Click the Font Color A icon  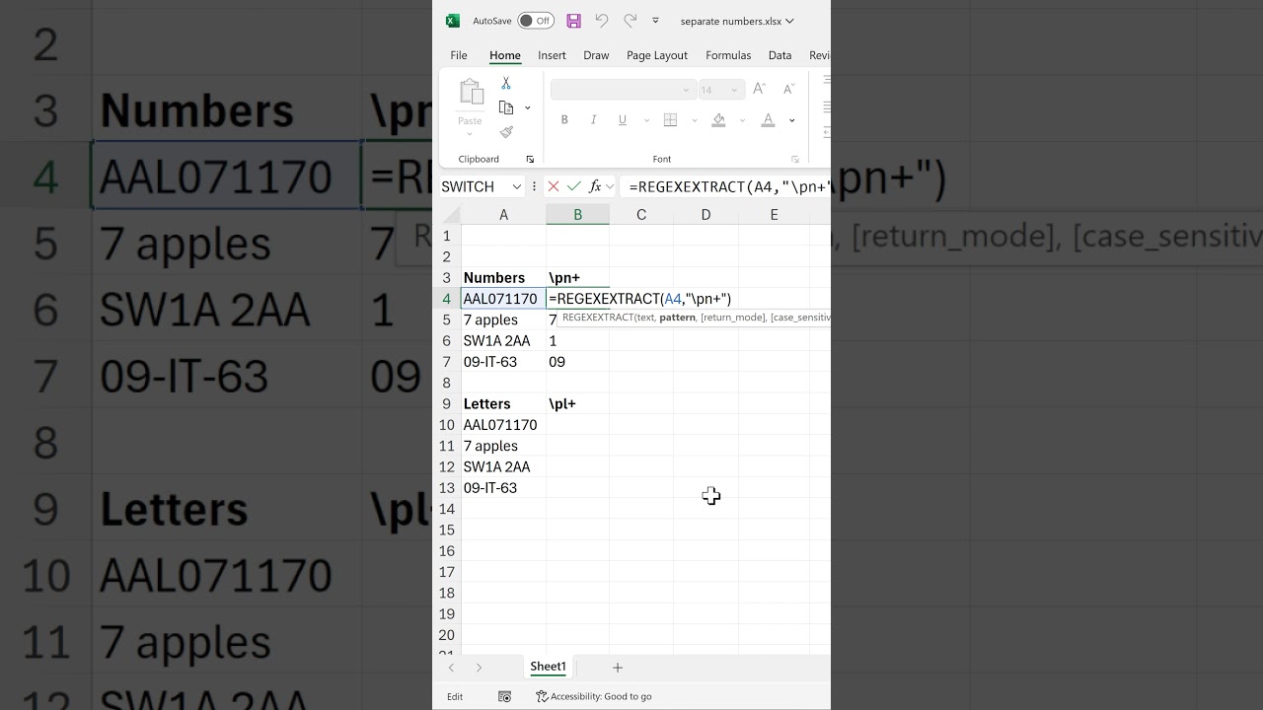pyautogui.click(x=768, y=120)
